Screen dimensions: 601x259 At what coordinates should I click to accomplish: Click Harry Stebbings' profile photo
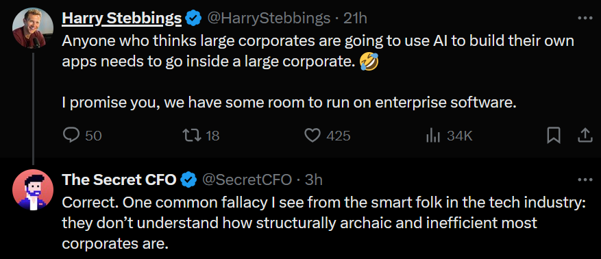click(33, 28)
